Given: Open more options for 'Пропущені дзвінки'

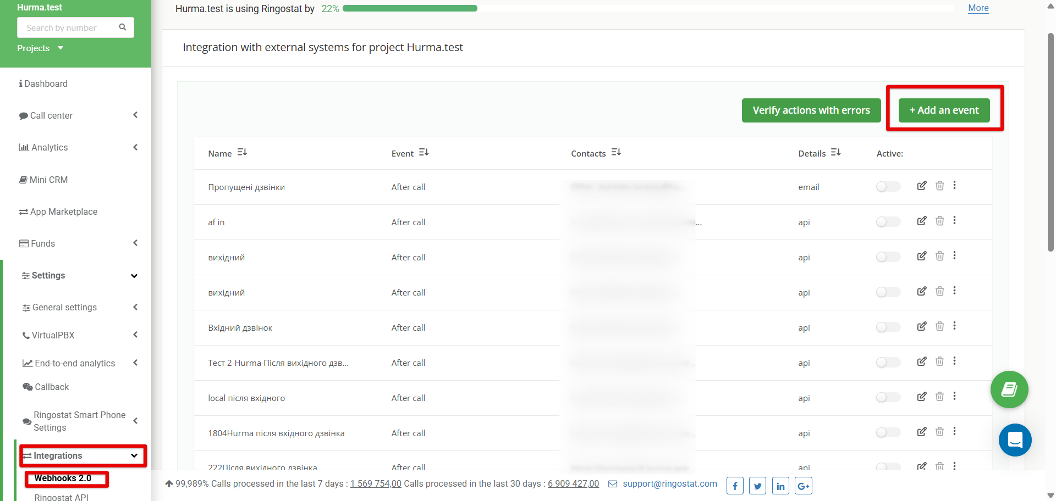Looking at the screenshot, I should pyautogui.click(x=954, y=185).
